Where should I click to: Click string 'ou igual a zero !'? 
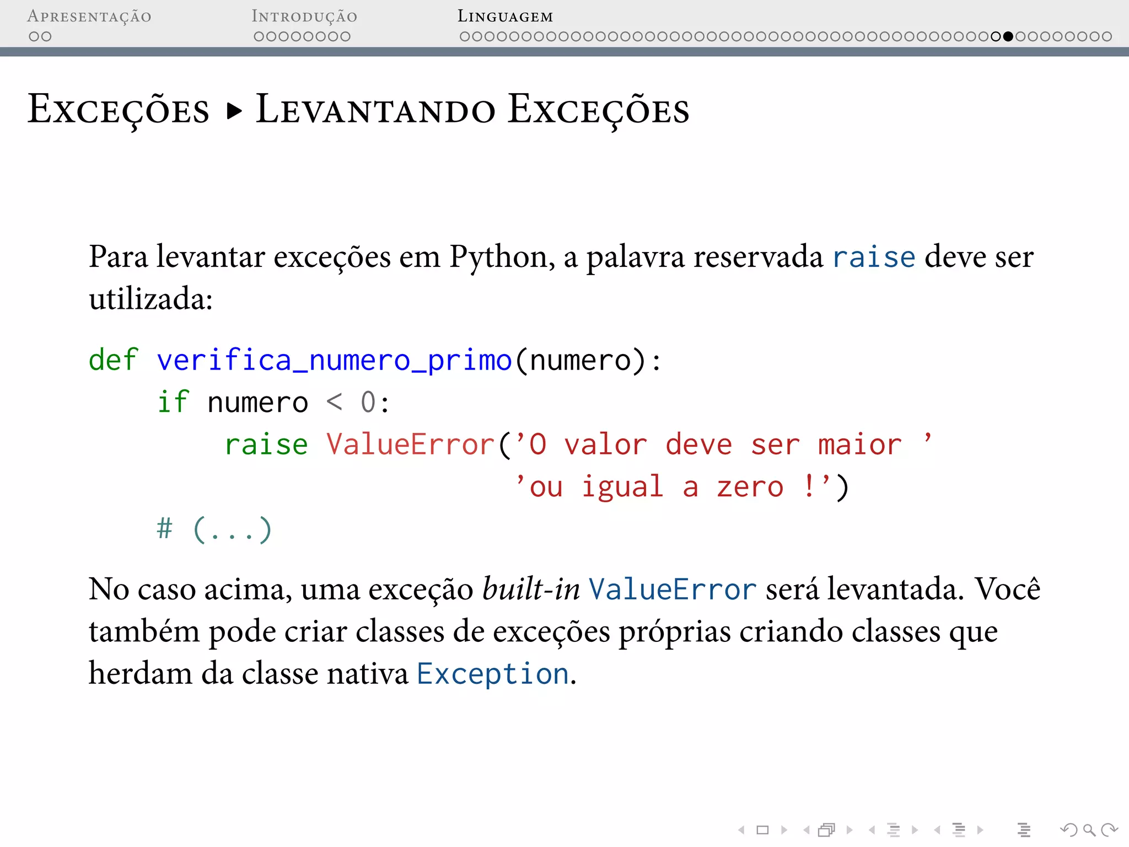pos(673,487)
